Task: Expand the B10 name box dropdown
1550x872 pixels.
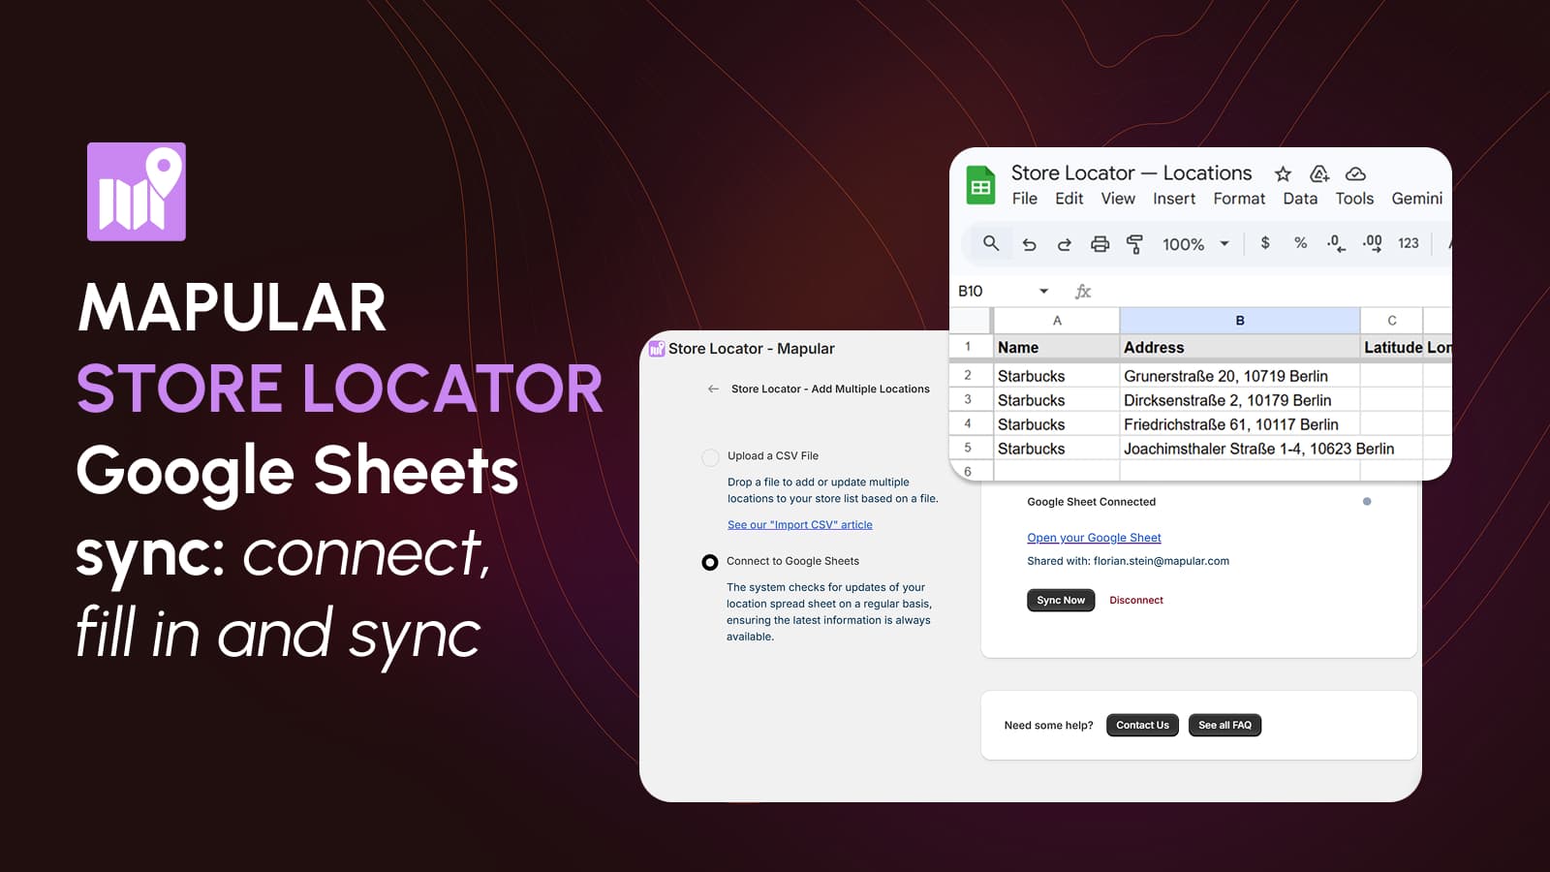Action: [x=1044, y=291]
